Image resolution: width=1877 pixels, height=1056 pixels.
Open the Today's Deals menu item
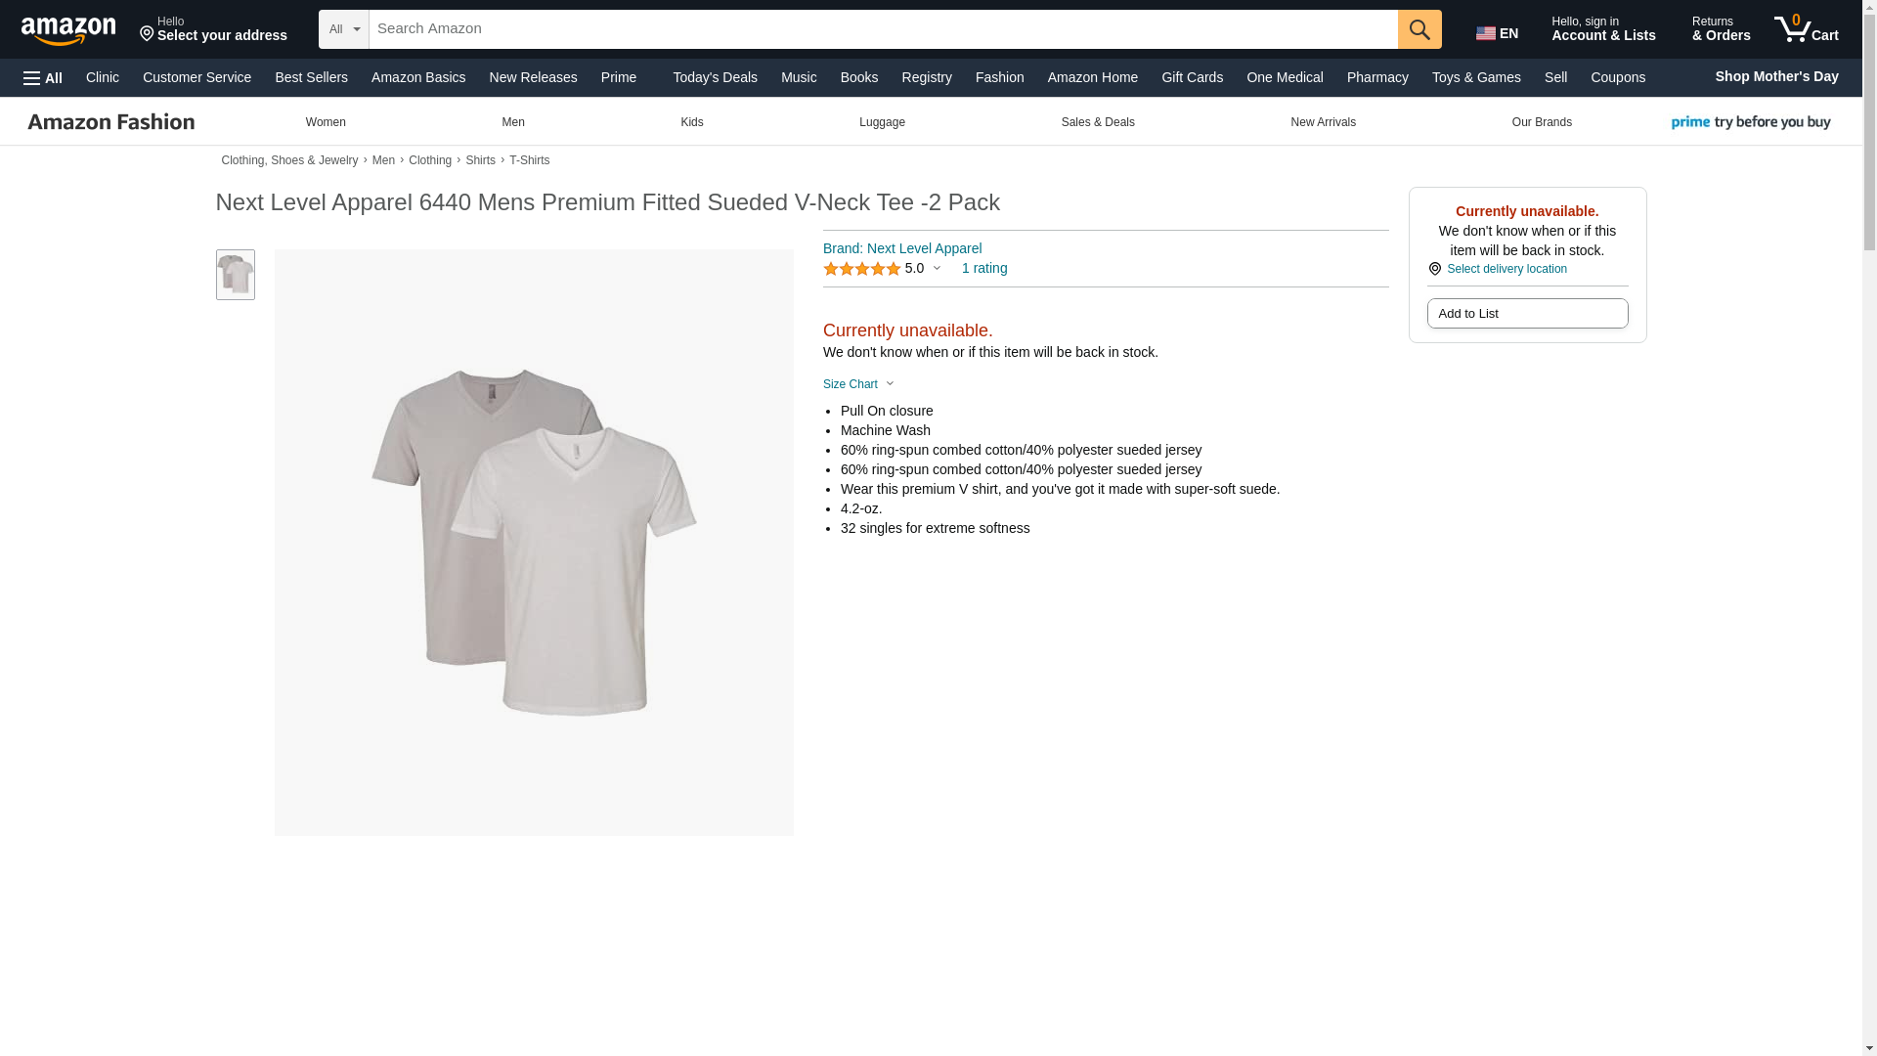(x=715, y=77)
